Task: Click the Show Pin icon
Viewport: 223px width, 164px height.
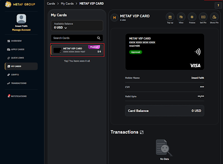Action: (x=214, y=17)
